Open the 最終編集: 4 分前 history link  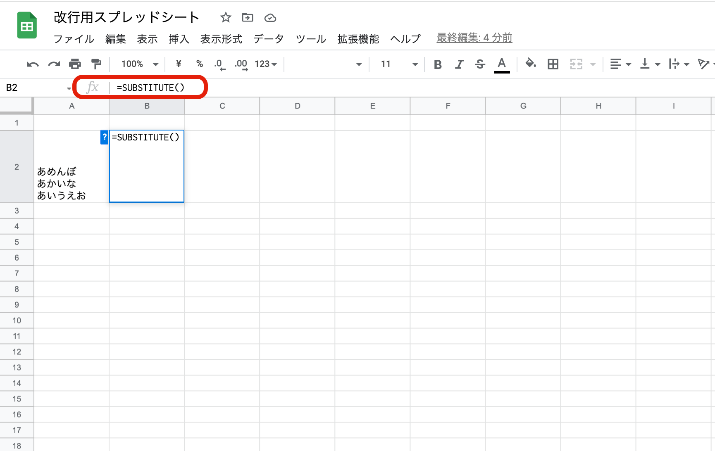pyautogui.click(x=474, y=38)
